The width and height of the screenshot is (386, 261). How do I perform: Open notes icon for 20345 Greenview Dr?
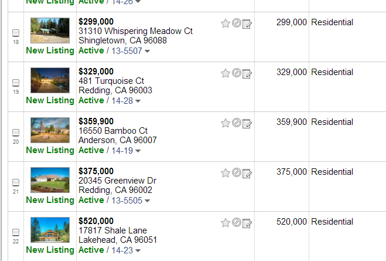pos(247,173)
